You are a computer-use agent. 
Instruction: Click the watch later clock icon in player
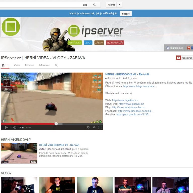pos(94,127)
